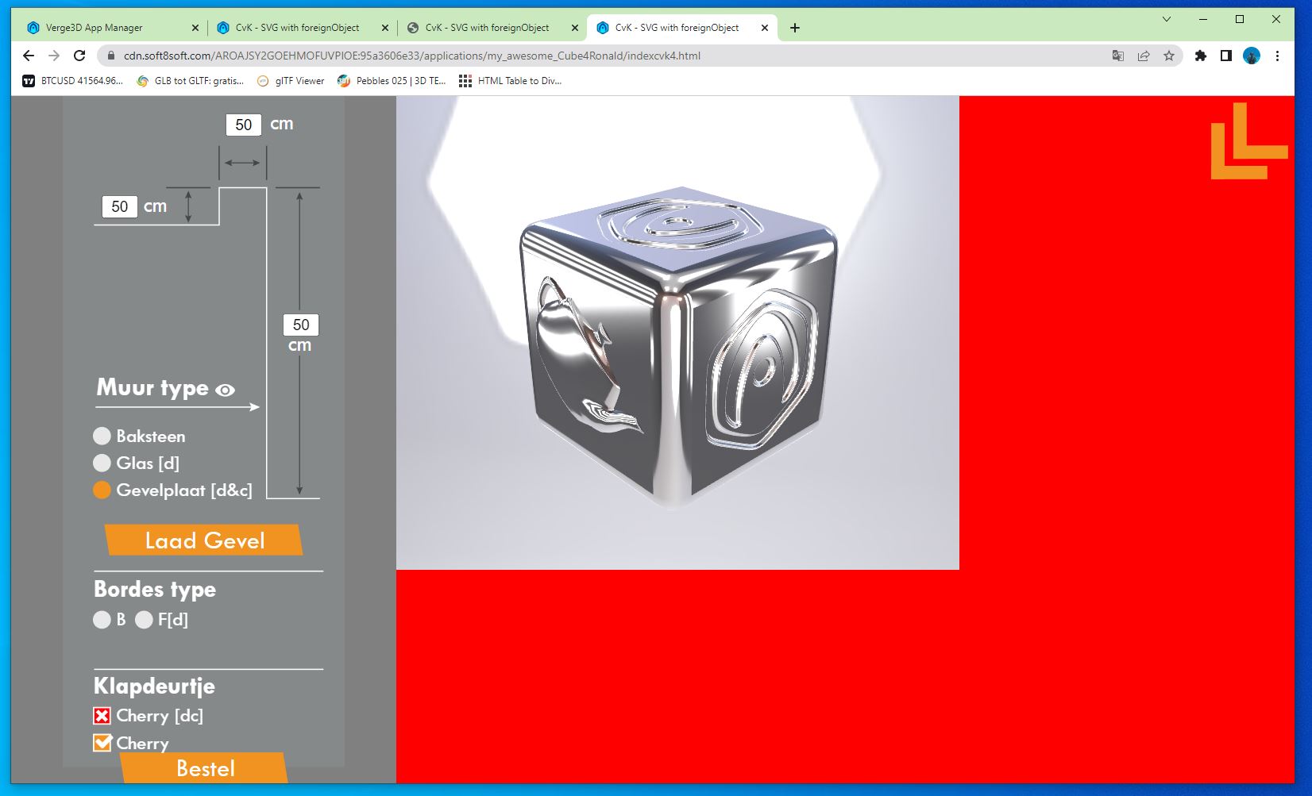This screenshot has width=1312, height=796.
Task: Edit the left step height 50 field
Action: [120, 206]
